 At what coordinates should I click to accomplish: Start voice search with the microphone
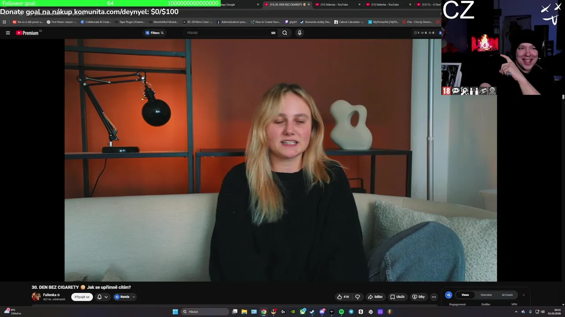click(300, 33)
